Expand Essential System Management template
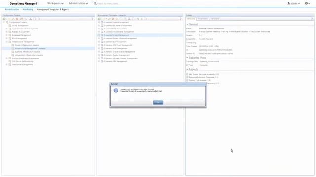Screen dimensions: 316x177 tap(99, 35)
